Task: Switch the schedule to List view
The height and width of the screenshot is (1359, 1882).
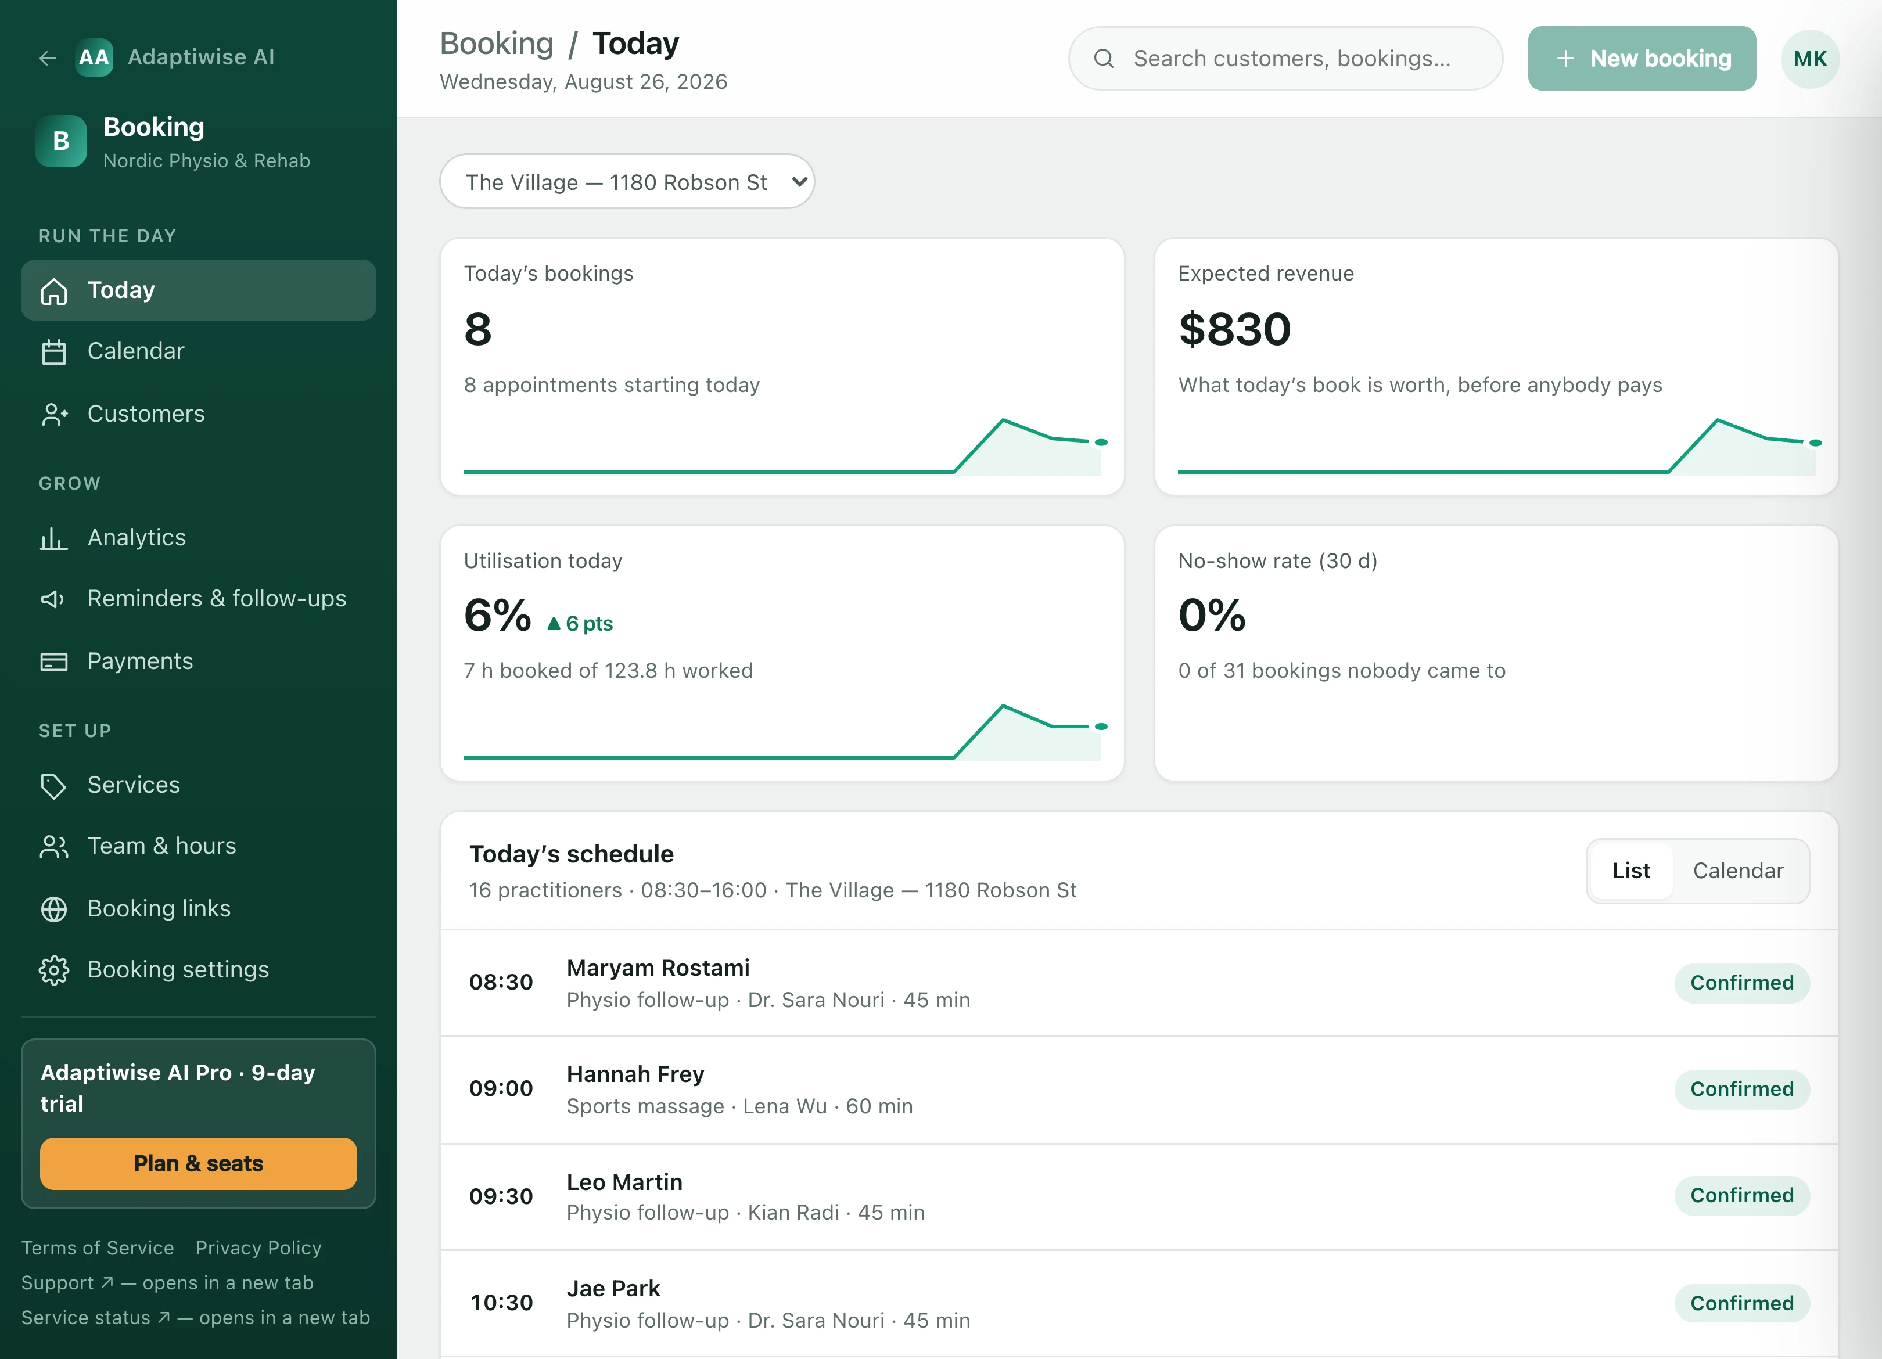Action: [x=1630, y=871]
